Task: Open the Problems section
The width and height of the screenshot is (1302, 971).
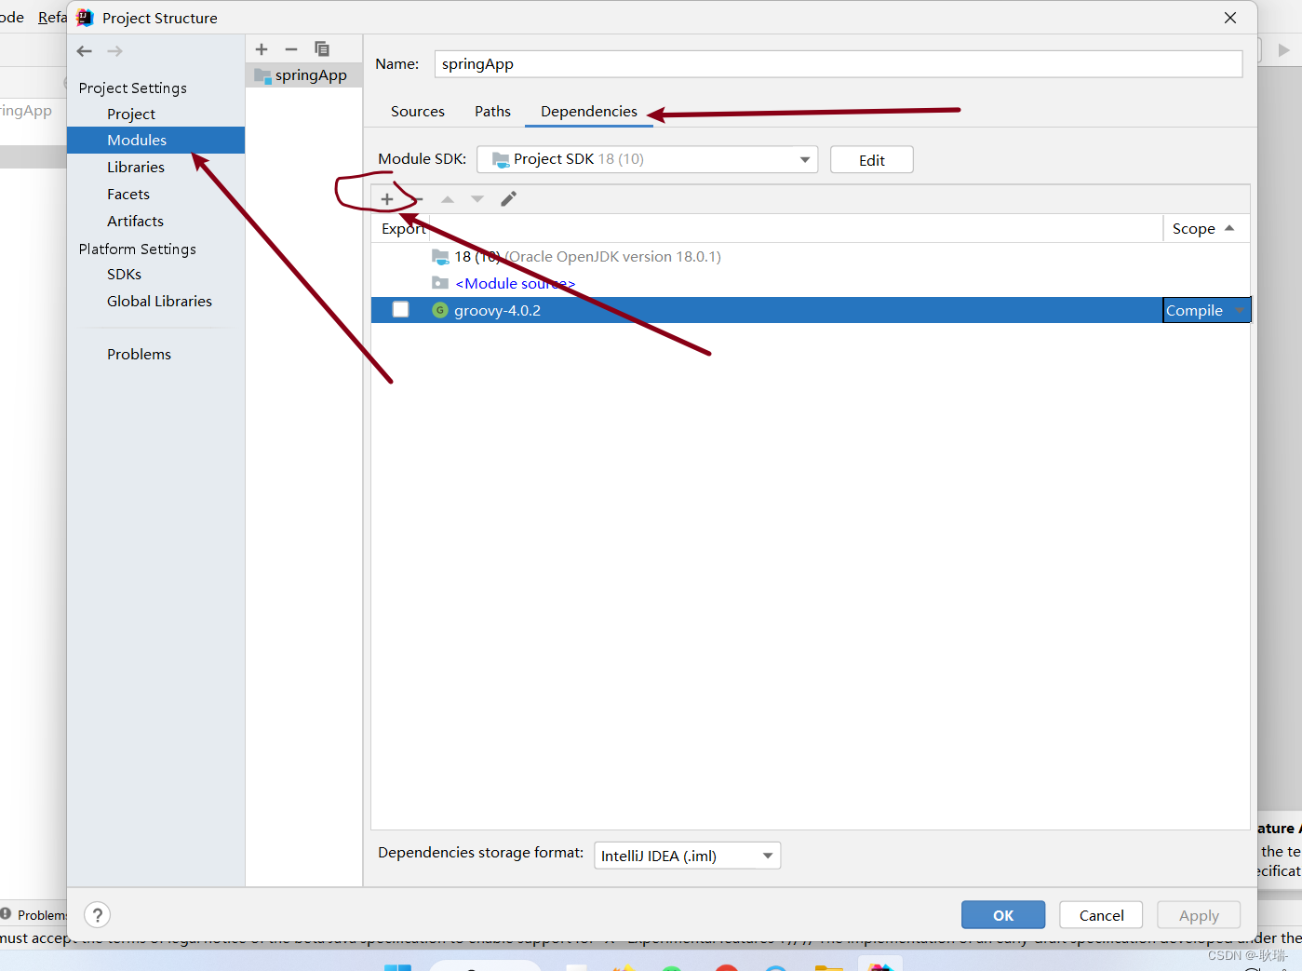Action: [x=139, y=355]
